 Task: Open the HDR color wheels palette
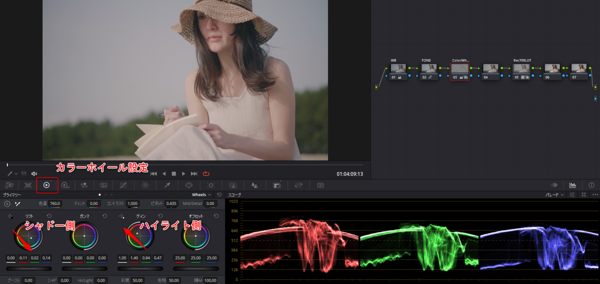point(65,185)
